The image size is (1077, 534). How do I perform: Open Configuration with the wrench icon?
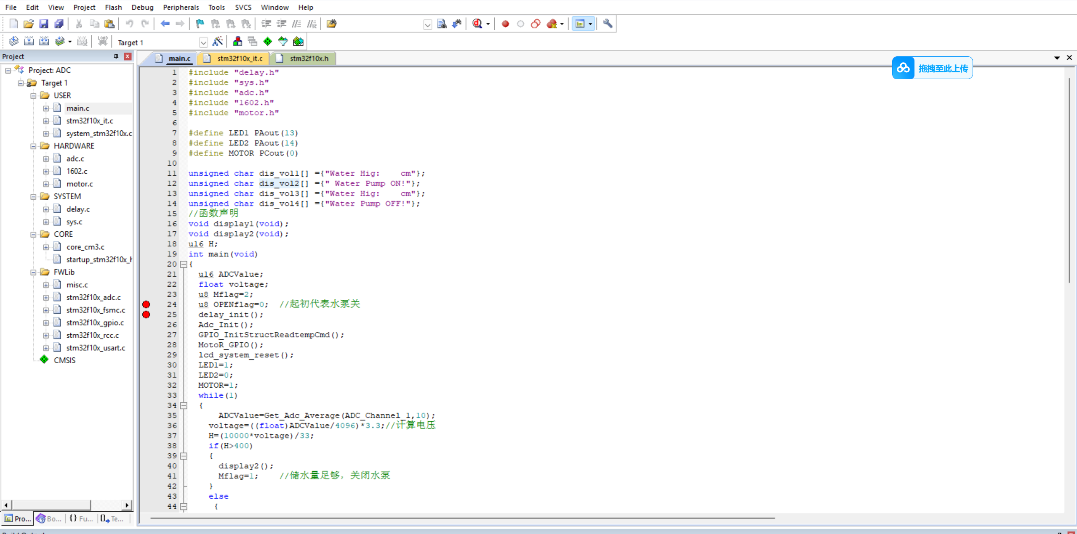608,24
